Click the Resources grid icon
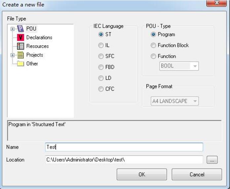Viewport: 230px width, 189px height. (x=20, y=46)
